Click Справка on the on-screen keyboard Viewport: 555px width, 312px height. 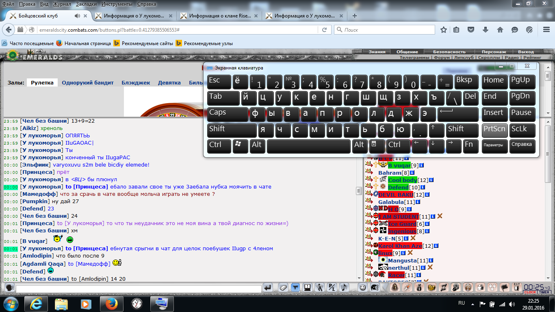click(522, 146)
